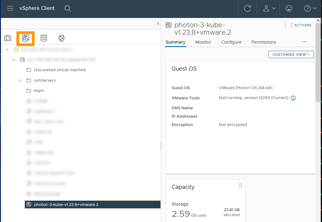The width and height of the screenshot is (322, 222).
Task: Show more tabs via the ellipsis
Action: coord(304,42)
